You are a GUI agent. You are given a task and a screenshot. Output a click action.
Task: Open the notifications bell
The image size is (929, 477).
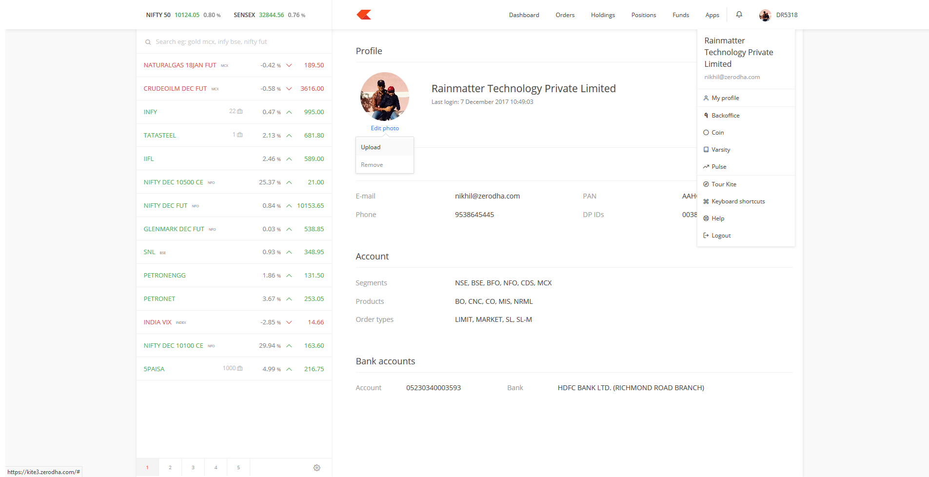point(739,15)
